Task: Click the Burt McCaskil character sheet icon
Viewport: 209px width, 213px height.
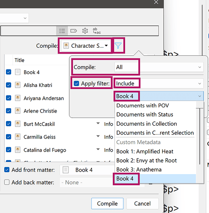Action: tap(17, 124)
